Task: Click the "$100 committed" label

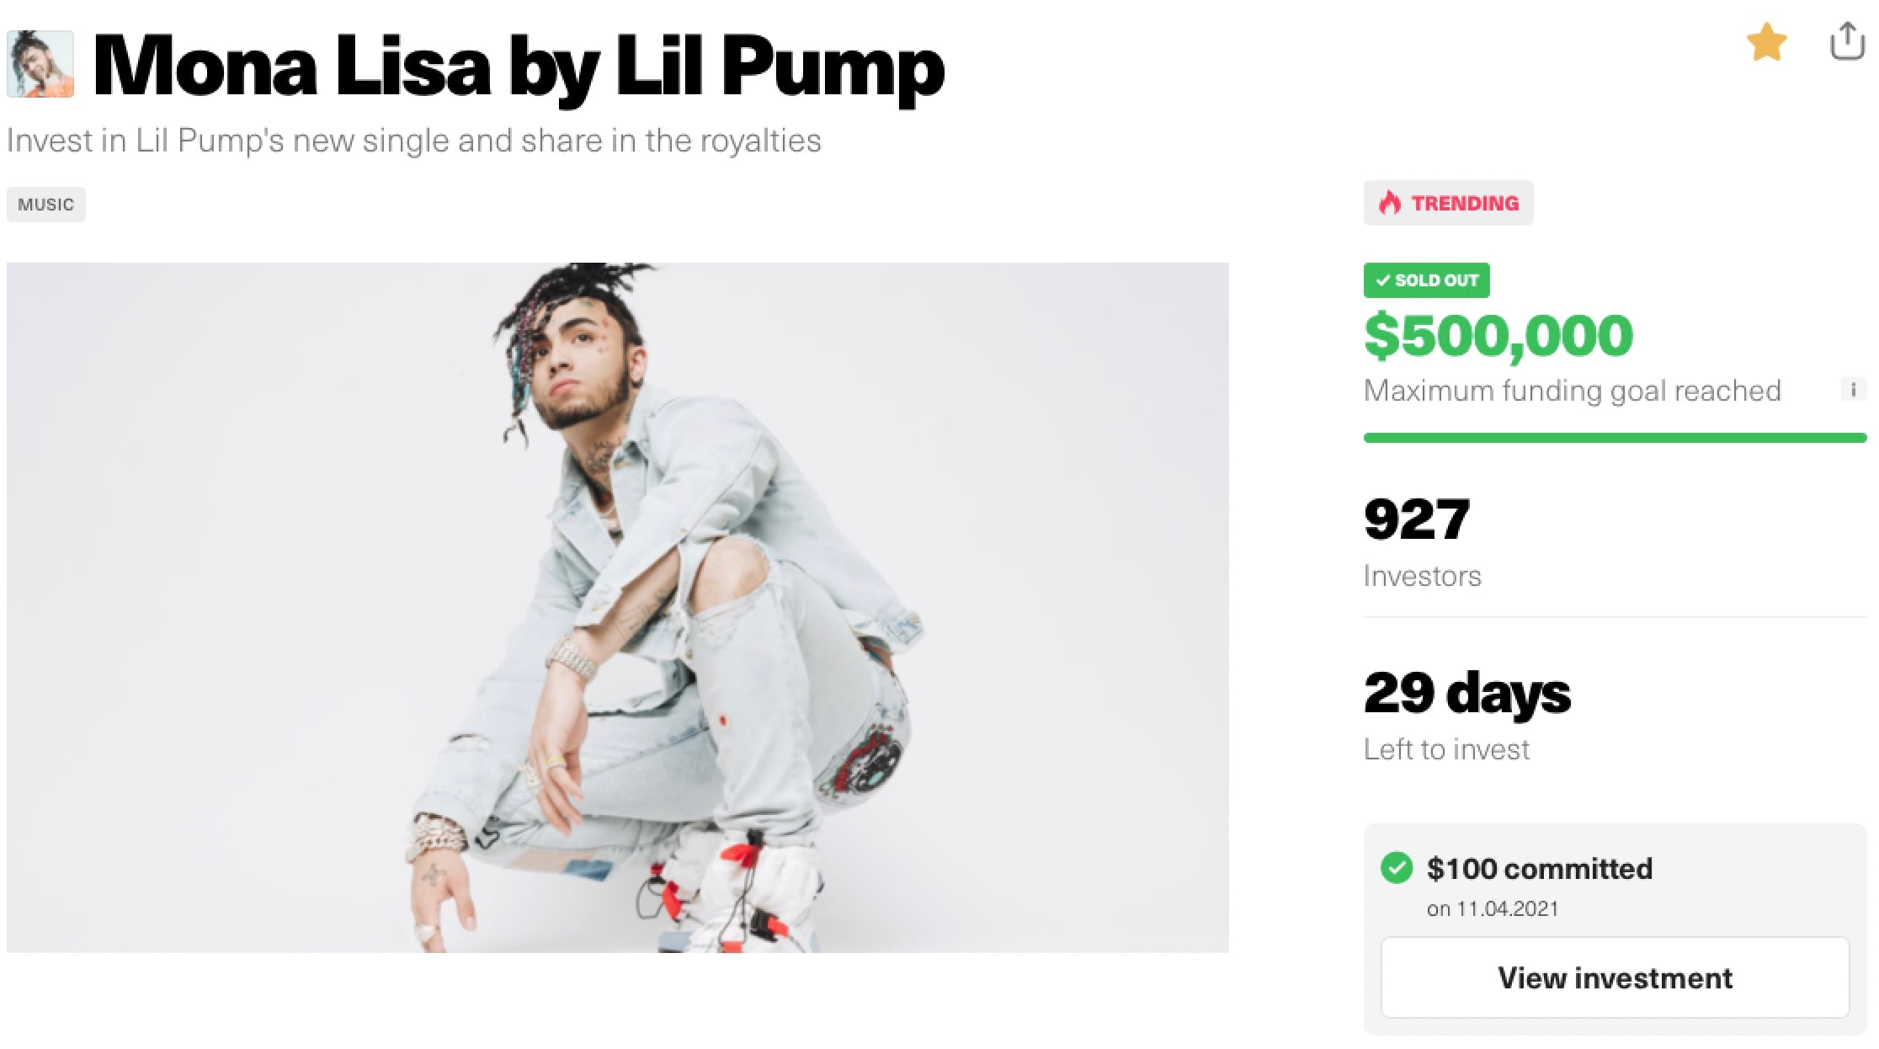Action: click(x=1540, y=869)
